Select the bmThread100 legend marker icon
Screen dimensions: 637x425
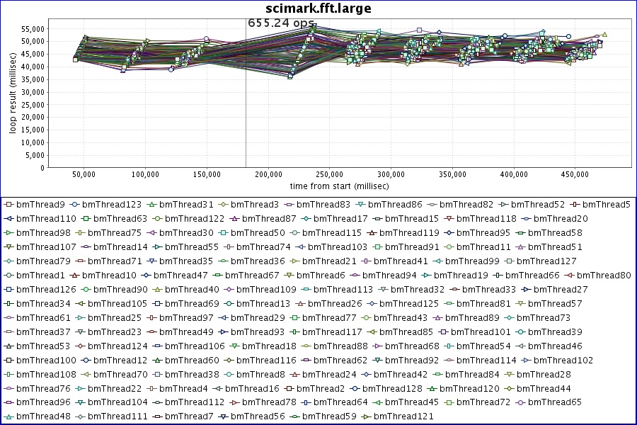pos(8,360)
